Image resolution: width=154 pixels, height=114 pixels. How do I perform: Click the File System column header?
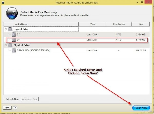point(118,24)
